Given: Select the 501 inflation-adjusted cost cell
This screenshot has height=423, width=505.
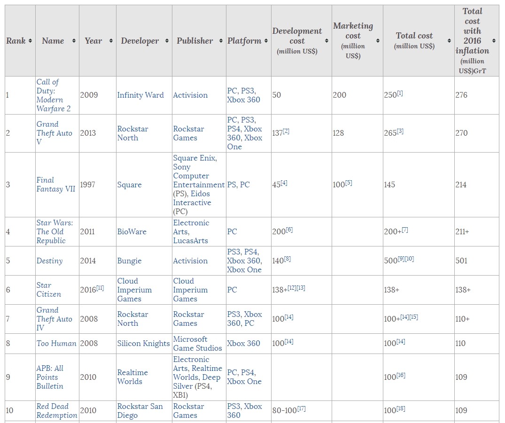Looking at the screenshot, I should [477, 261].
